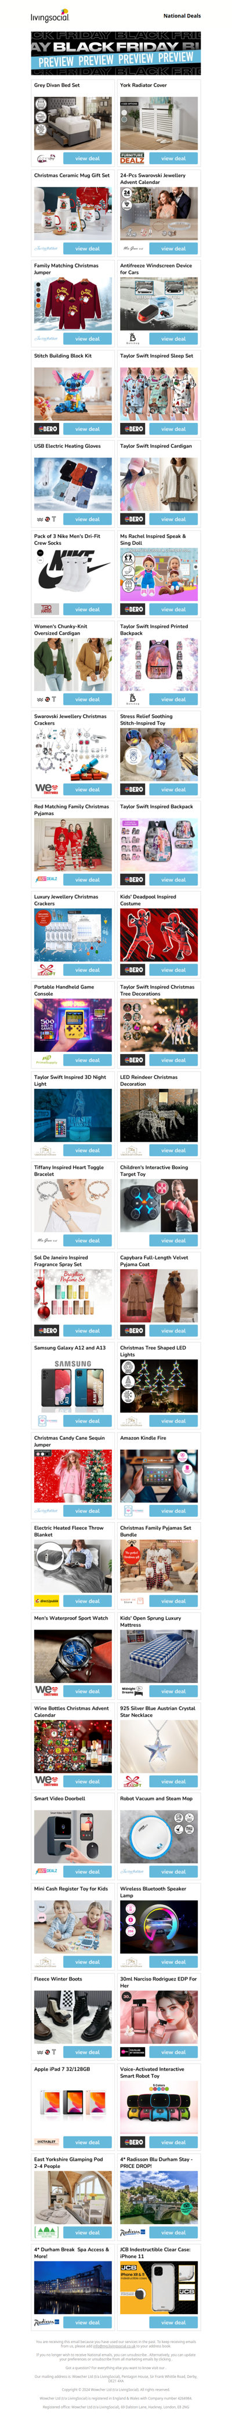Image resolution: width=232 pixels, height=2415 pixels.
Task: Click the Wowcher logo beside Swarovski Jewellery Crackers
Action: tap(46, 790)
